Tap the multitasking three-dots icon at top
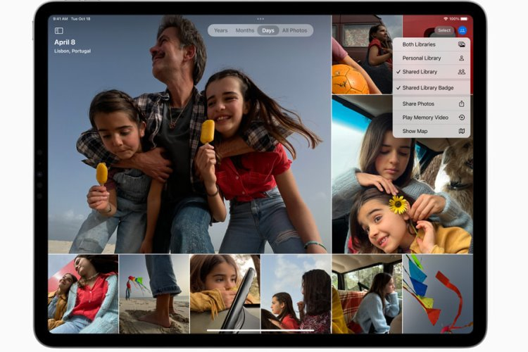Viewport: 528px width, 352px height. pyautogui.click(x=260, y=18)
